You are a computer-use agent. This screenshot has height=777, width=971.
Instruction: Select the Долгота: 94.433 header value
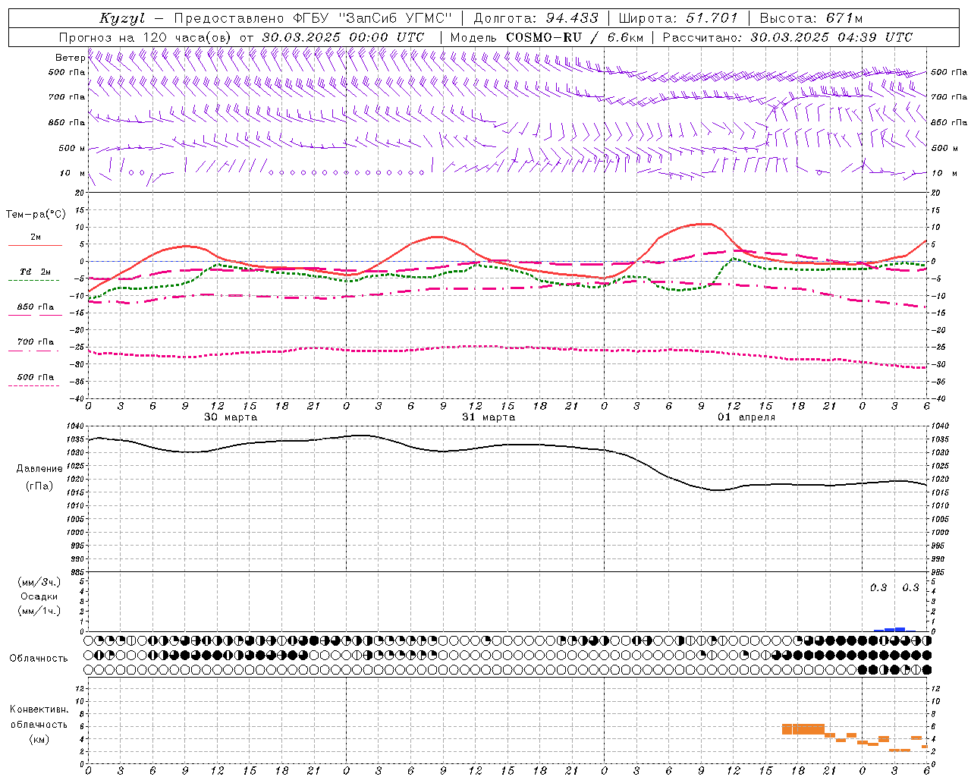pos(536,18)
